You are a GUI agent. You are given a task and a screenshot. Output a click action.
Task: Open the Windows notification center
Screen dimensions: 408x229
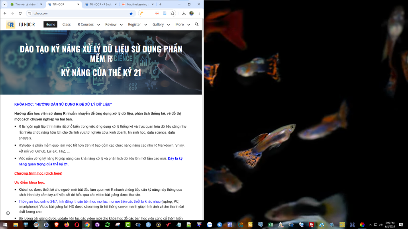[401, 225]
